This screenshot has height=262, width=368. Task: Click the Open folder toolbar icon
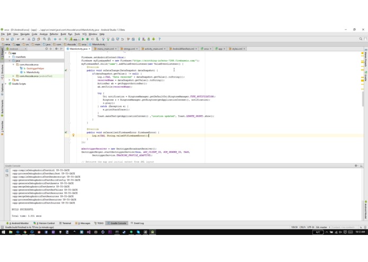(2, 39)
